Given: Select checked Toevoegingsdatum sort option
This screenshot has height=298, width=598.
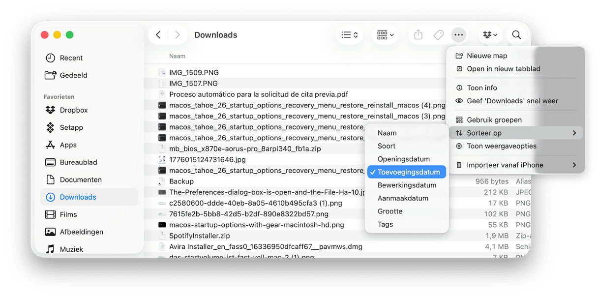Looking at the screenshot, I should [407, 172].
